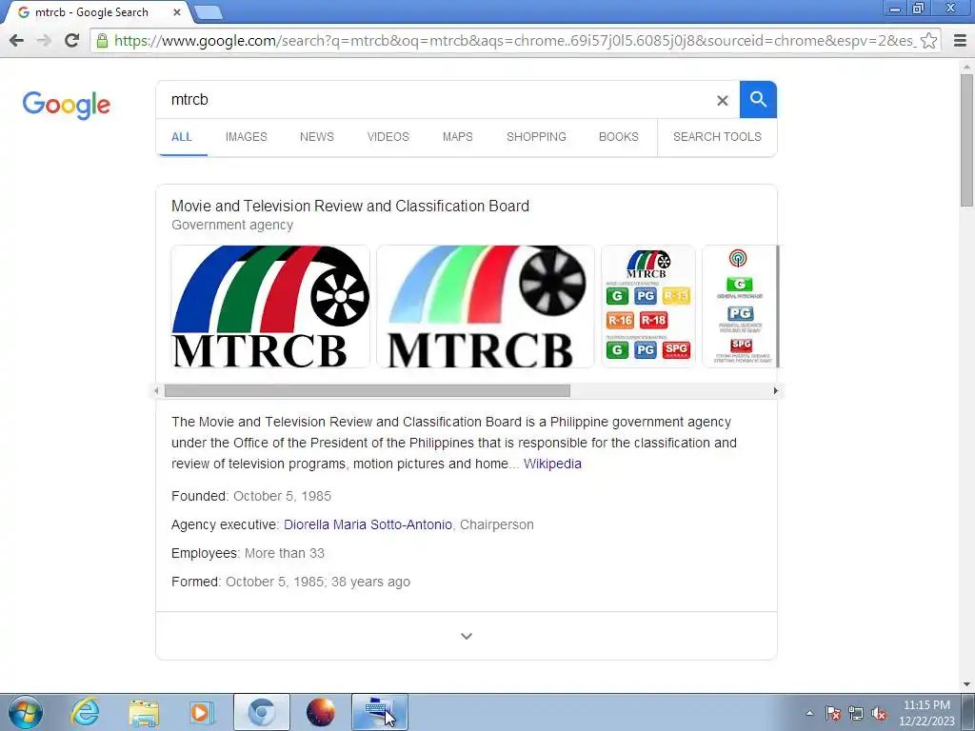Click the blue magnifier search button
975x731 pixels.
(758, 99)
